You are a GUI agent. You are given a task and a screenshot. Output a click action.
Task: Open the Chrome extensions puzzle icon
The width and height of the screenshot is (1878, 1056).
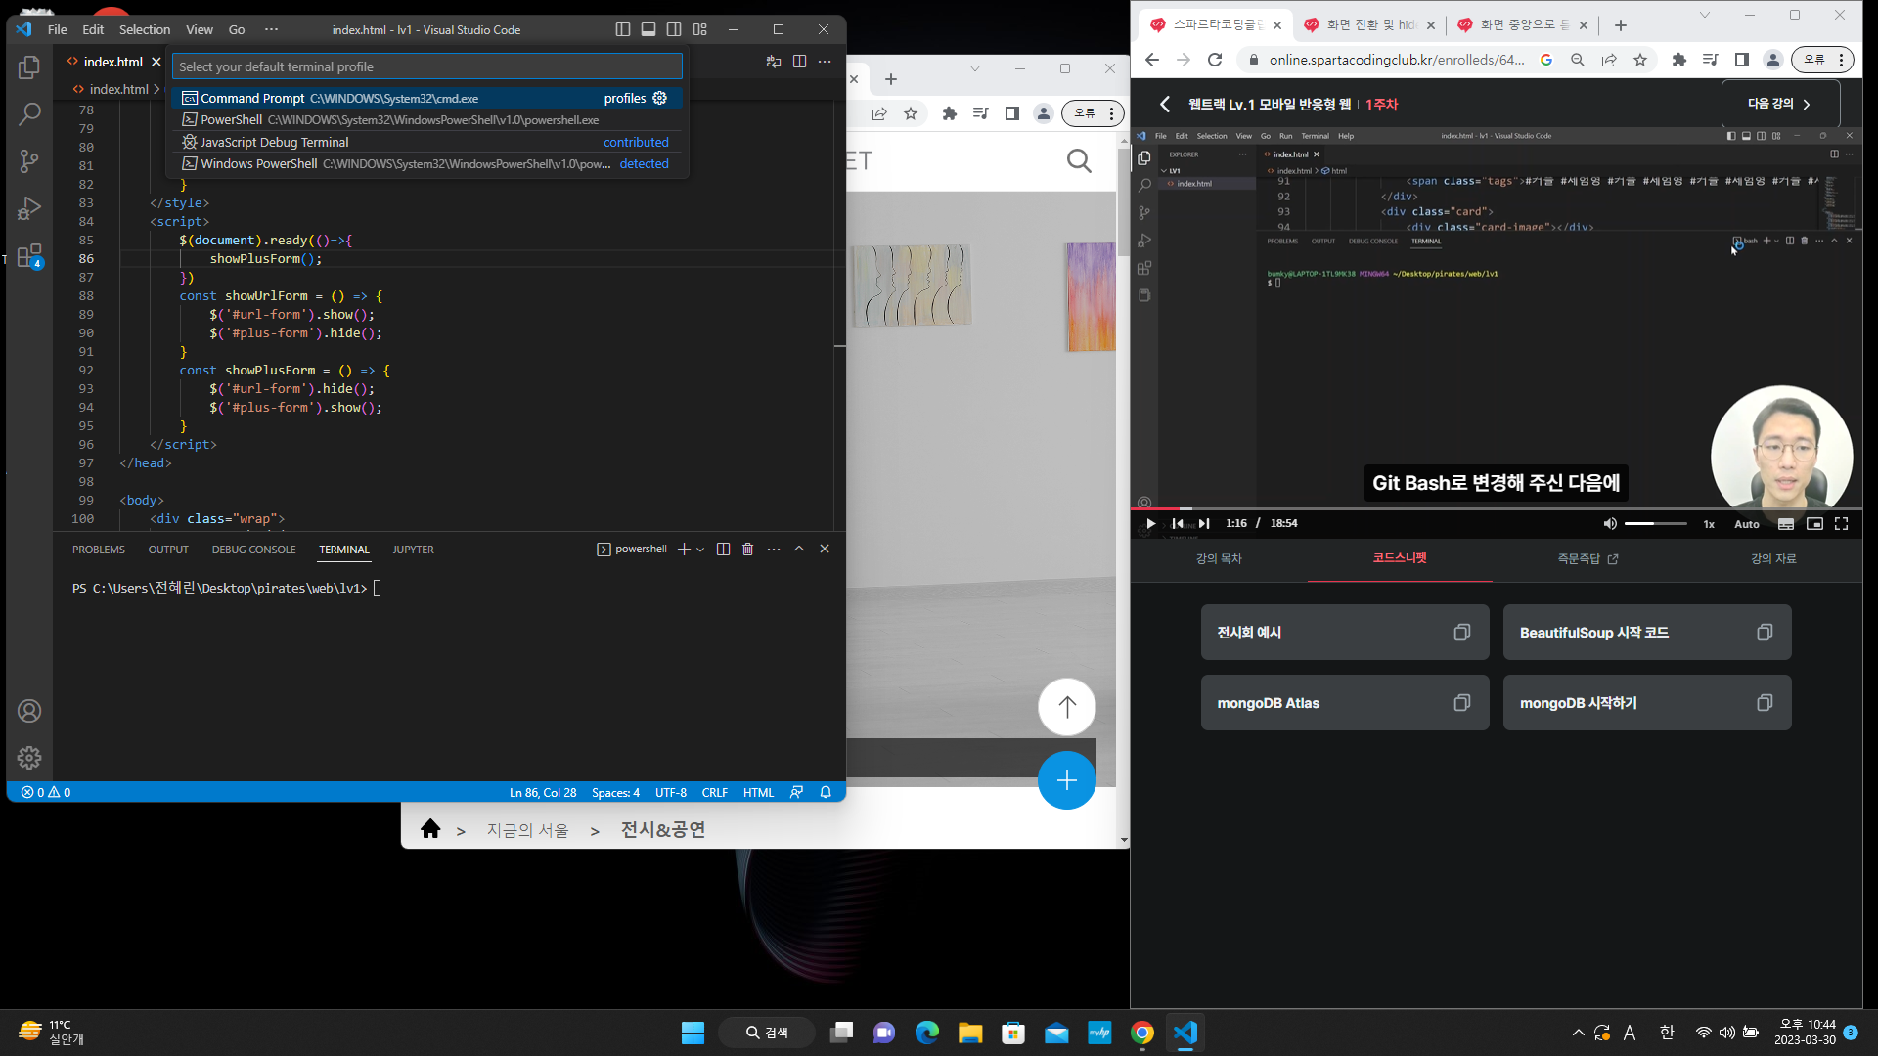pos(1679,60)
